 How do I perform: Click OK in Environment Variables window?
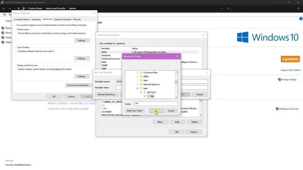coord(177,132)
